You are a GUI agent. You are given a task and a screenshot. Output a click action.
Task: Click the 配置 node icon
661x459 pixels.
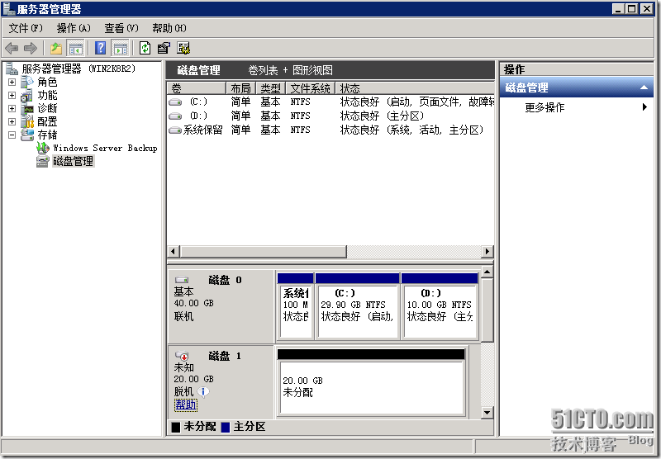tap(27, 121)
